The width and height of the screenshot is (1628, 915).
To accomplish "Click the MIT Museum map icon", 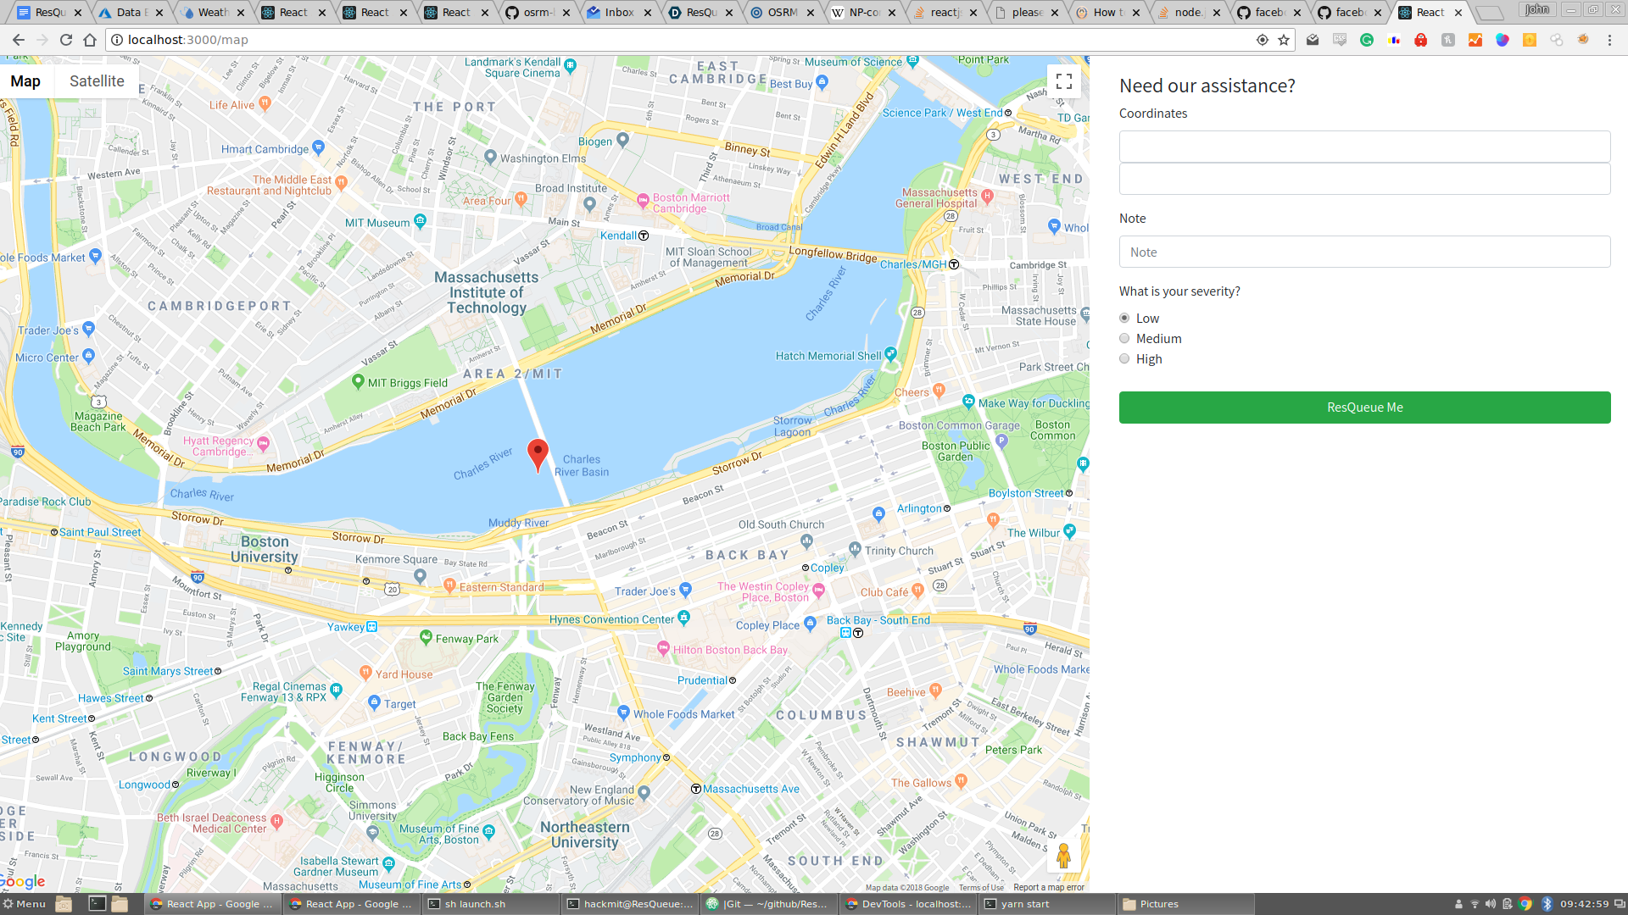I will [x=421, y=221].
